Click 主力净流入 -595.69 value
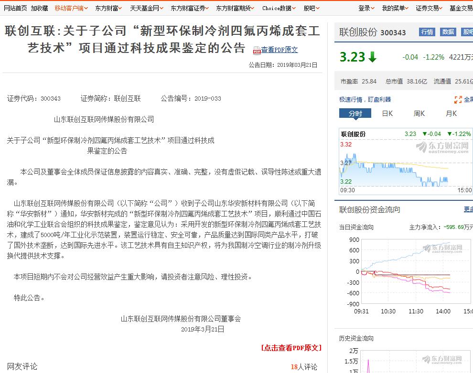This screenshot has height=373, width=473. tap(441, 227)
